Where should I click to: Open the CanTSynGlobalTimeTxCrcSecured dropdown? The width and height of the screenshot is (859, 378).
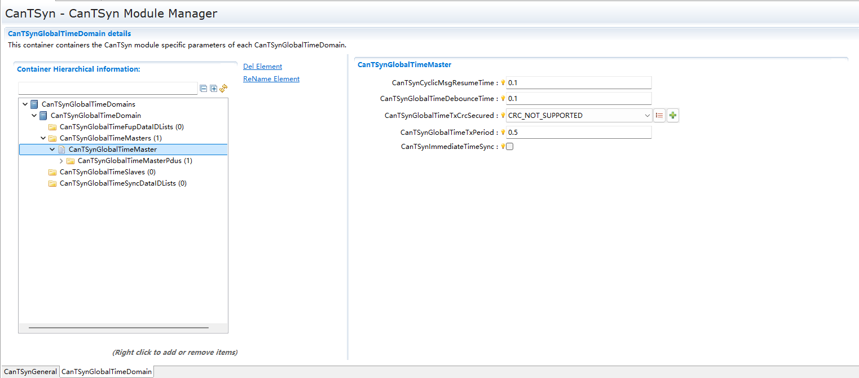pyautogui.click(x=646, y=116)
